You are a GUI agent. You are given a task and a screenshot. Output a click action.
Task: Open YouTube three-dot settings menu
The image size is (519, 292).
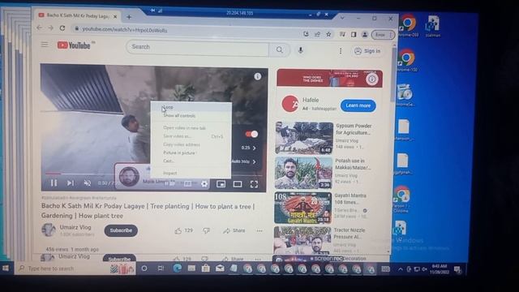pos(341,50)
